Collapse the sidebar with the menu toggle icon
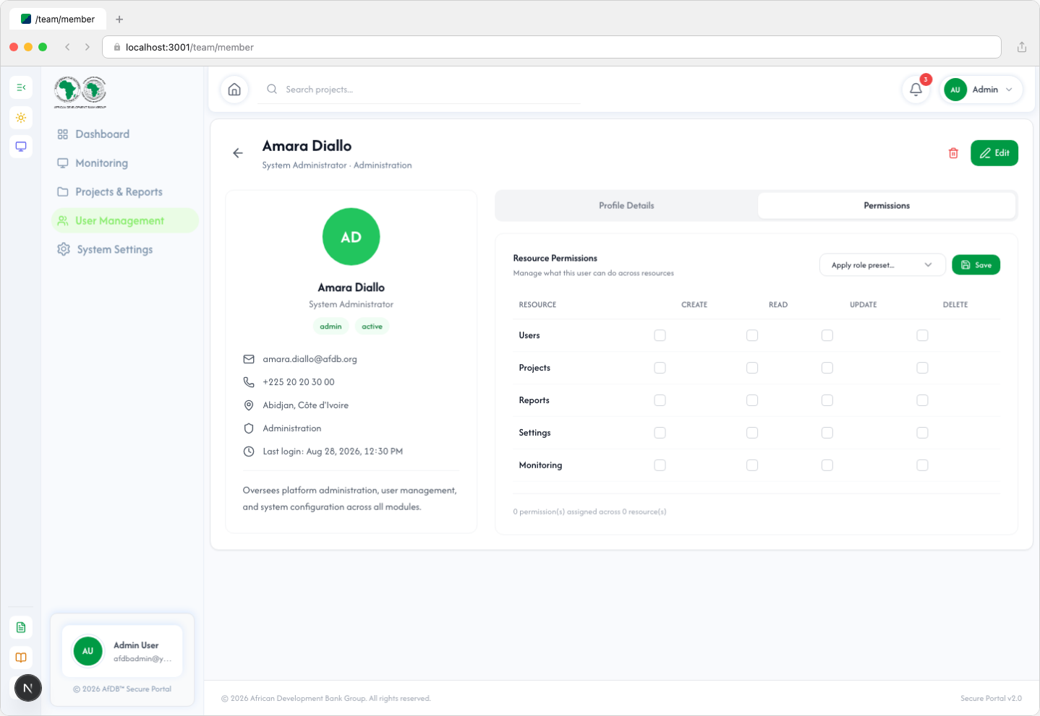Screen dimensions: 1040x716 click(x=21, y=87)
